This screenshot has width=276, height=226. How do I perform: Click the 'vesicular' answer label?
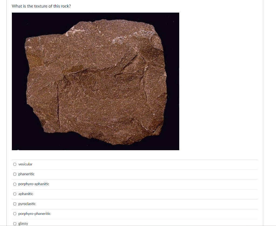coord(25,164)
